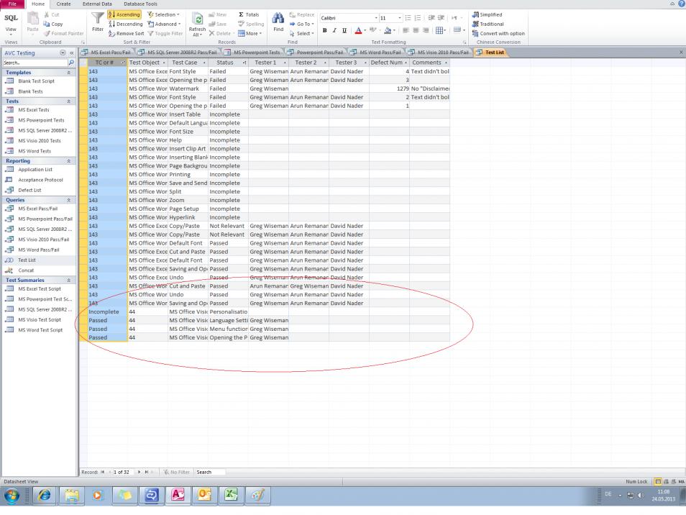Open the Selection filter dropdown
This screenshot has width=686, height=515.
[x=164, y=14]
